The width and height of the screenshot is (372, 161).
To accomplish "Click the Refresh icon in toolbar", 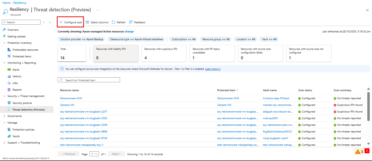I will click(x=114, y=22).
